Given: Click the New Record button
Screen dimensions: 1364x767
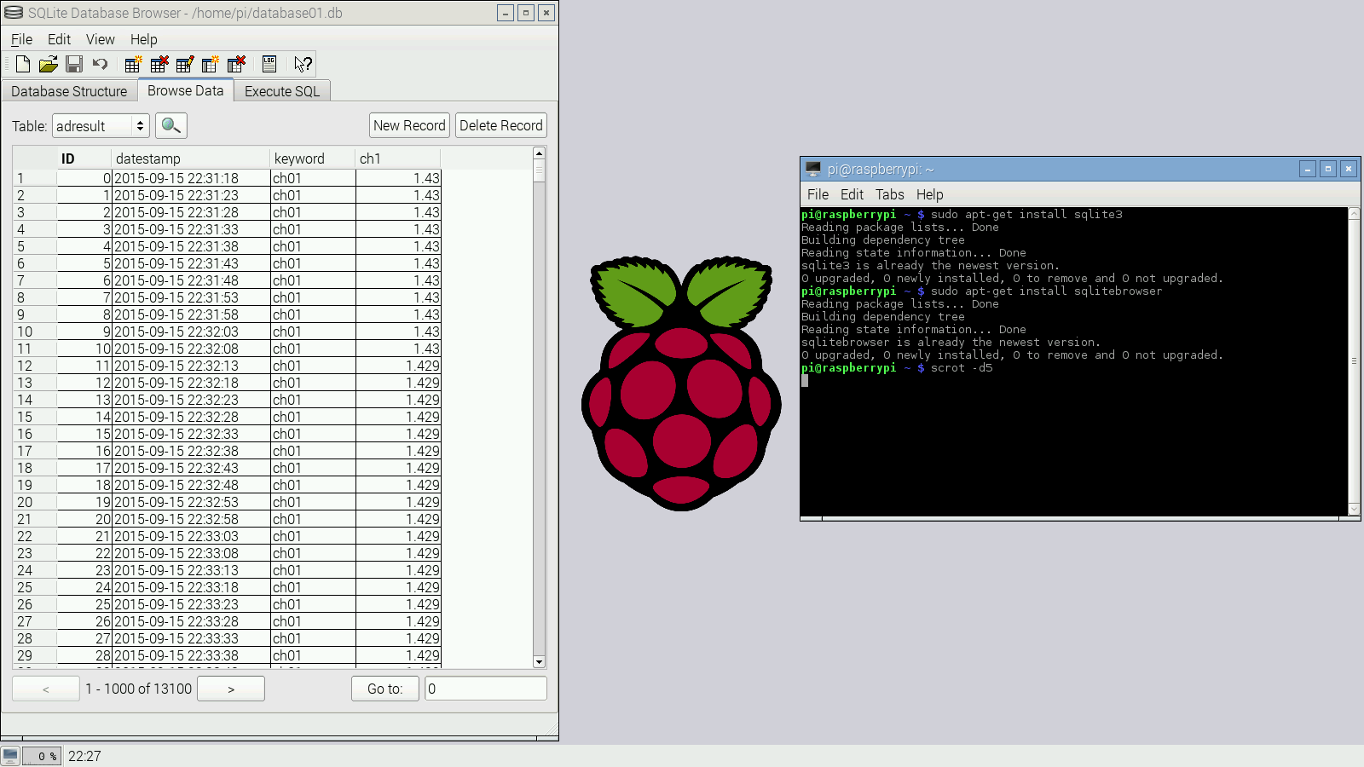Looking at the screenshot, I should [409, 125].
